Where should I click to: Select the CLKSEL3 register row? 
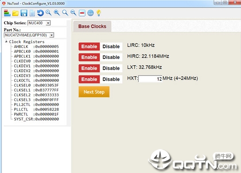point(36,100)
